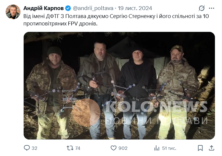
Task: Open the attached photo of four men
Action: pyautogui.click(x=119, y=86)
